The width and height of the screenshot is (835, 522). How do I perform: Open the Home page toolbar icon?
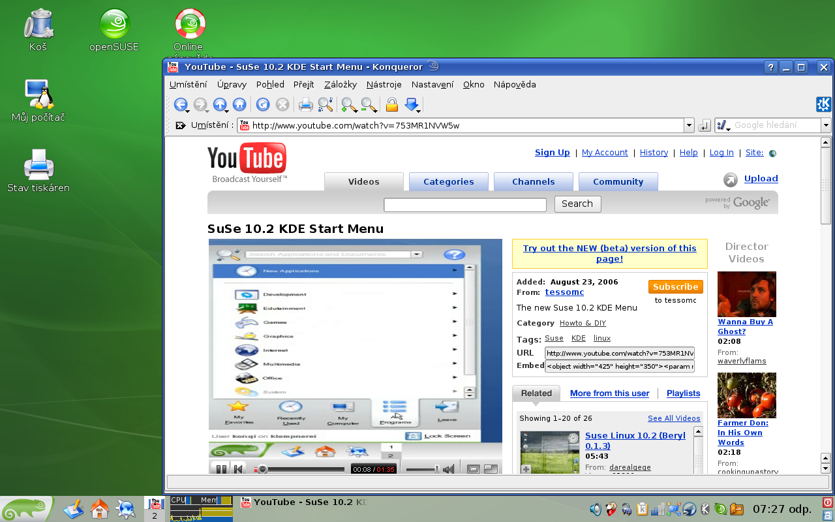239,104
